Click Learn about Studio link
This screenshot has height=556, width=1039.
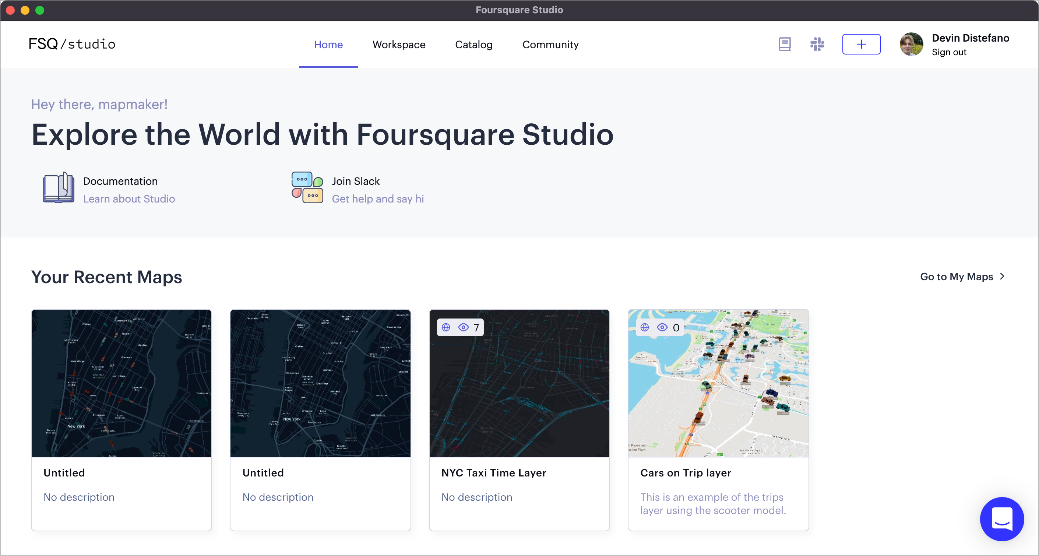[128, 199]
